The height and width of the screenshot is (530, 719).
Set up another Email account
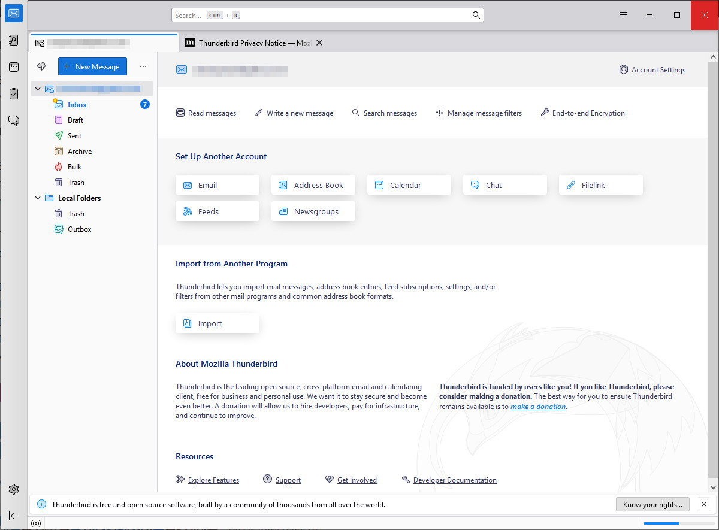pos(217,185)
